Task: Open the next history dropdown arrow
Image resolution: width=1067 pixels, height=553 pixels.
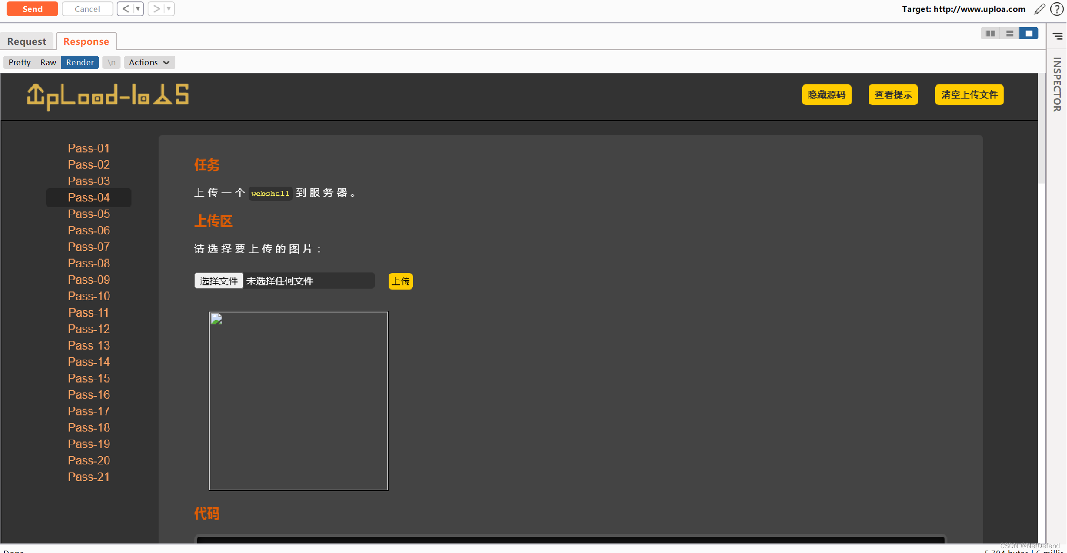Action: point(169,9)
